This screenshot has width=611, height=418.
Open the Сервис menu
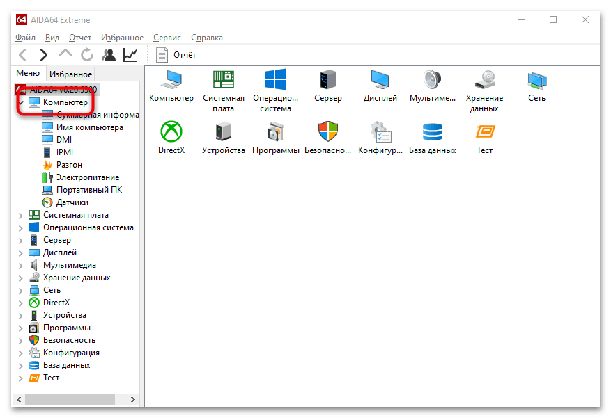167,38
